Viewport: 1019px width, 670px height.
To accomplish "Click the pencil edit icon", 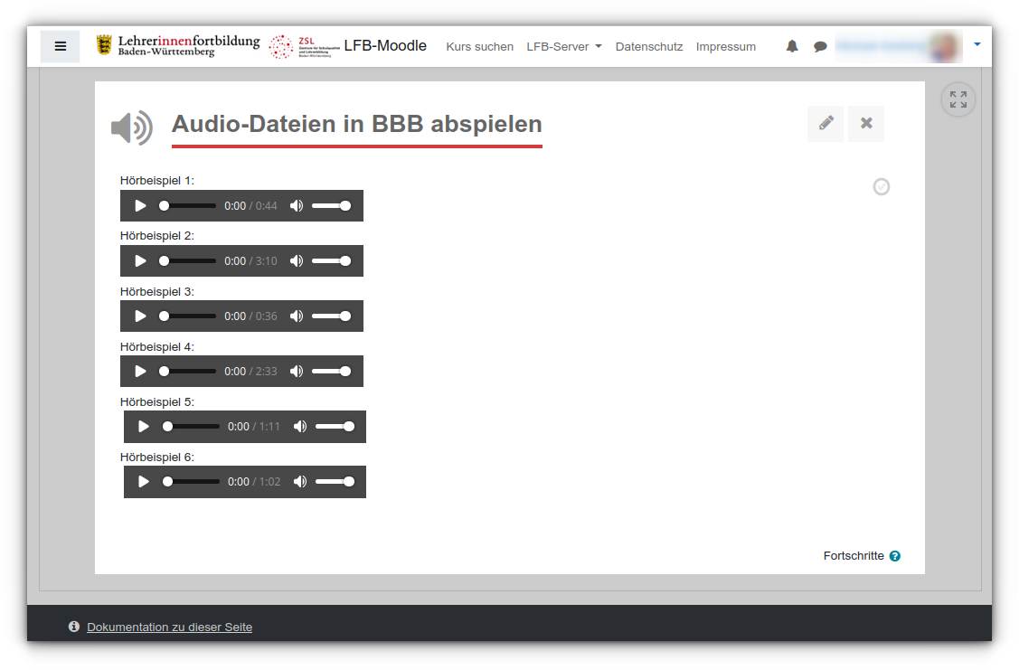I will pos(826,124).
